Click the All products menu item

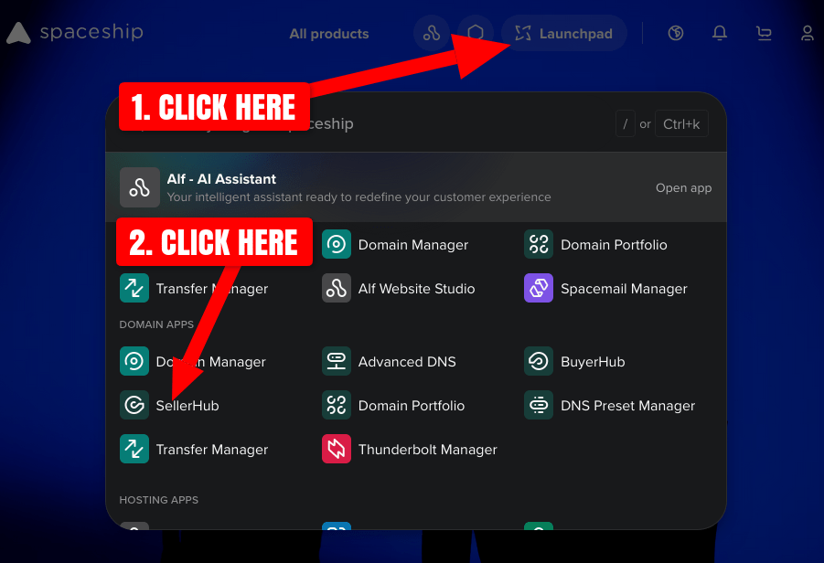click(328, 33)
